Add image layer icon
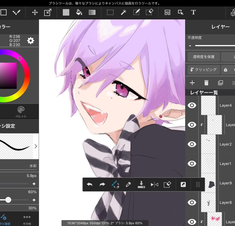235x226 pixels. (220, 83)
